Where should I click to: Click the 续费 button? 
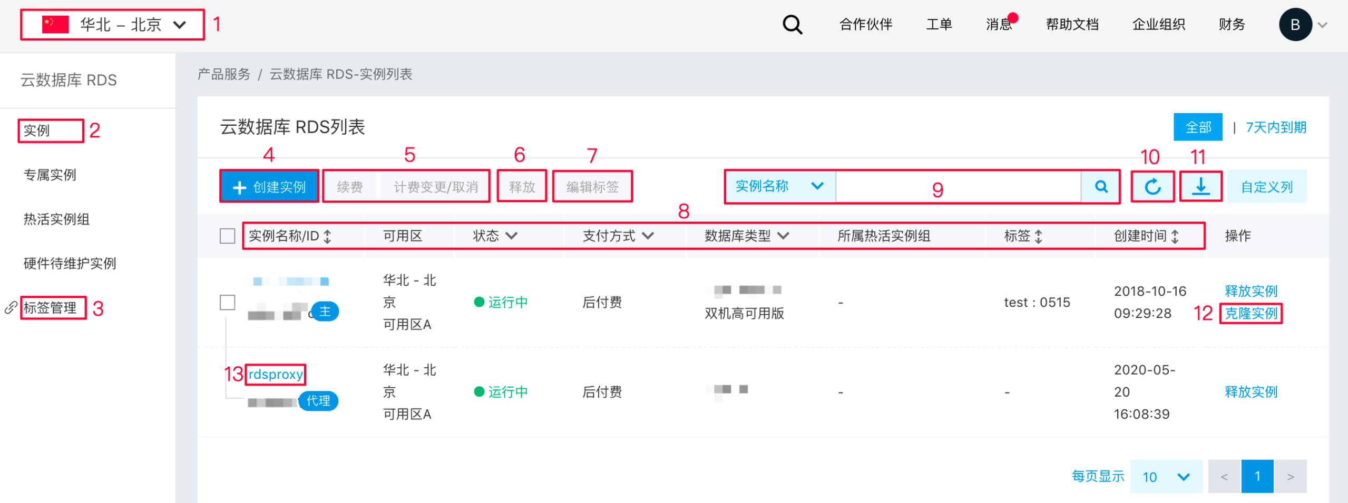350,187
